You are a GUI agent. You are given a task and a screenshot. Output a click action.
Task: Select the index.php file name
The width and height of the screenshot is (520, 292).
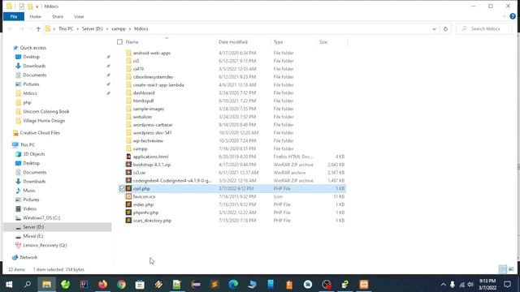click(x=143, y=204)
